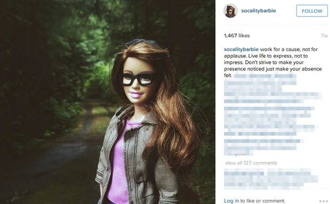Click the main doll photo post
Viewport: 330px width, 204px height.
click(x=108, y=102)
